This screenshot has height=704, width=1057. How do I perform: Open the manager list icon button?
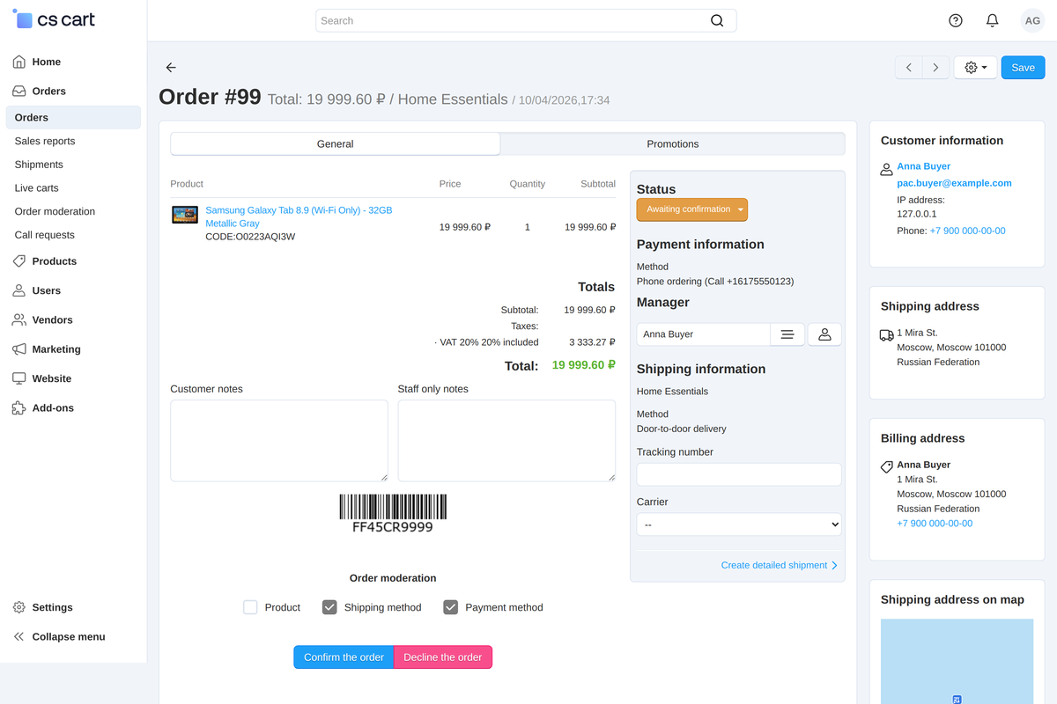[x=787, y=334]
